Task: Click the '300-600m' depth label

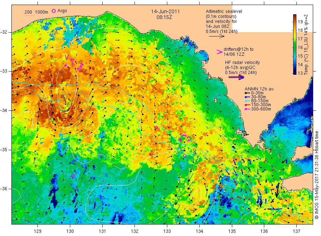Action: tap(261, 109)
